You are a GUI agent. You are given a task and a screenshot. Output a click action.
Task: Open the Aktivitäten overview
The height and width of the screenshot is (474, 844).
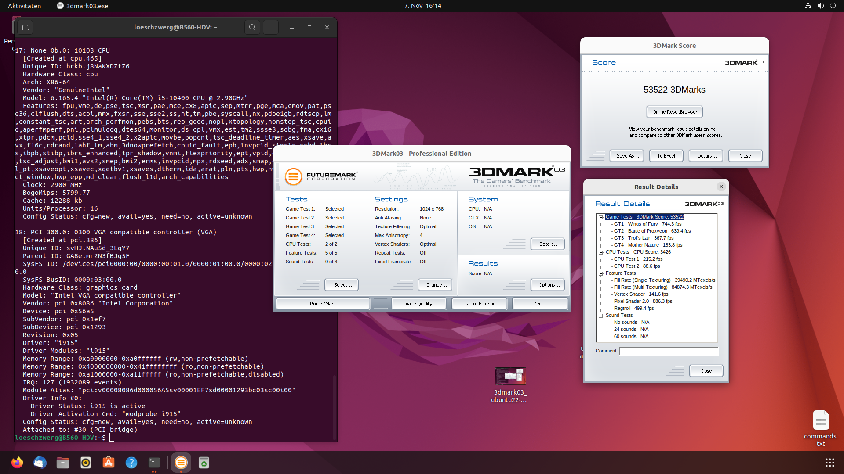pos(24,6)
